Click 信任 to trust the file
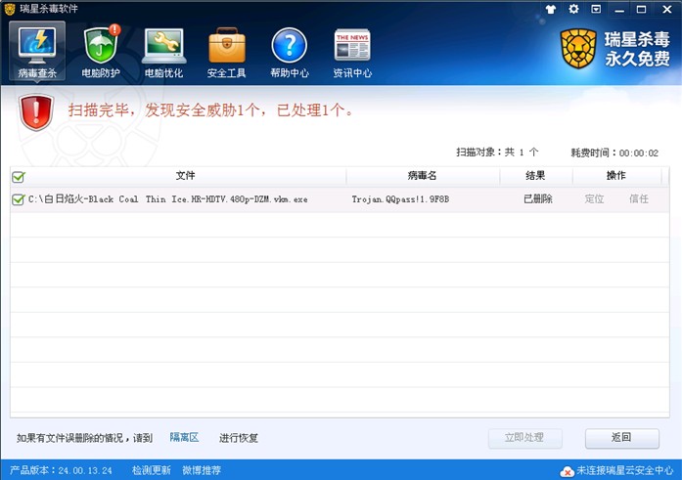 pyautogui.click(x=639, y=199)
